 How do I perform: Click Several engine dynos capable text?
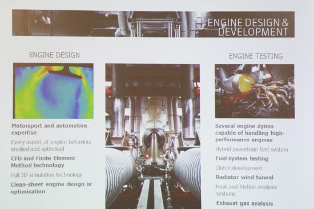click(250, 133)
